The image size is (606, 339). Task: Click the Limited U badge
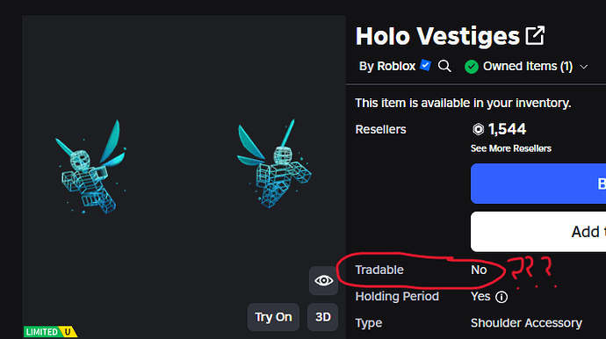point(50,332)
